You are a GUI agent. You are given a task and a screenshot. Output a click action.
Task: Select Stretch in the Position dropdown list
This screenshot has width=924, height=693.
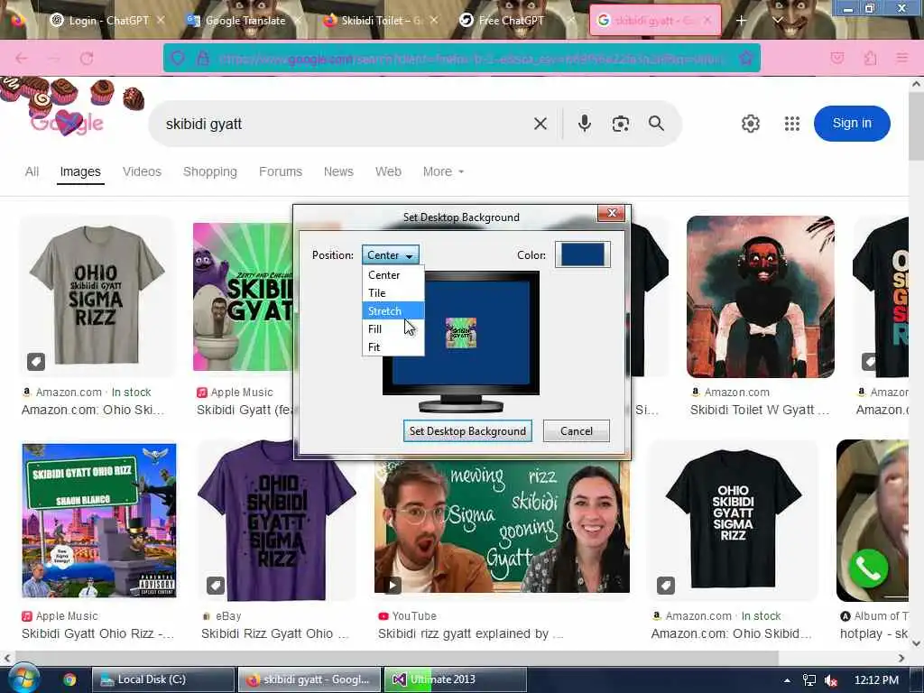[393, 310]
